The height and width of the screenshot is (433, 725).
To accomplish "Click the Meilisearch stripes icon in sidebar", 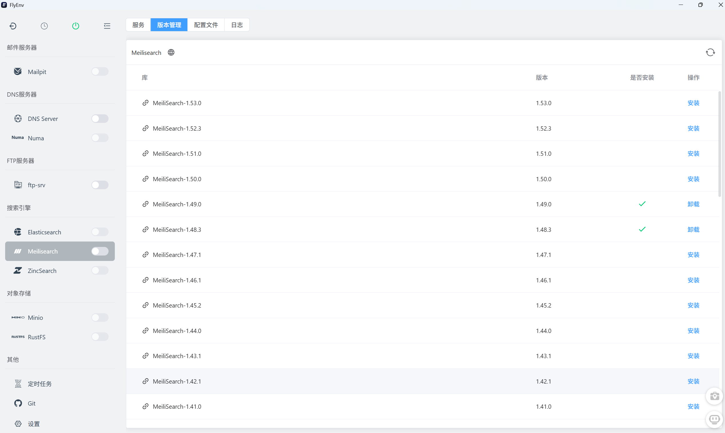I will click(x=18, y=251).
